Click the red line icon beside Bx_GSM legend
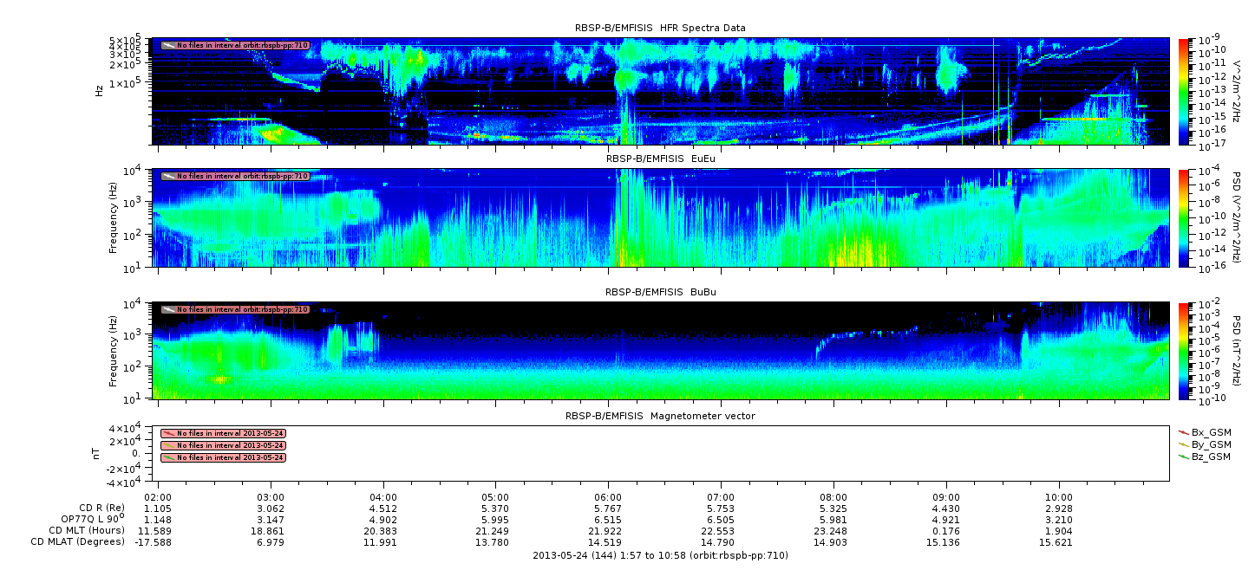 pyautogui.click(x=1184, y=431)
